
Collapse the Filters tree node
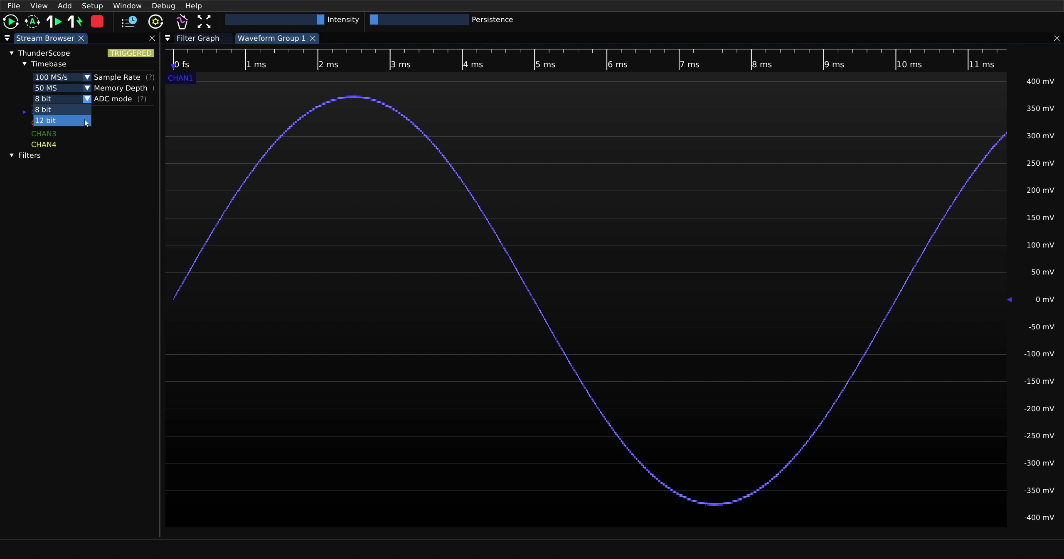coord(12,155)
